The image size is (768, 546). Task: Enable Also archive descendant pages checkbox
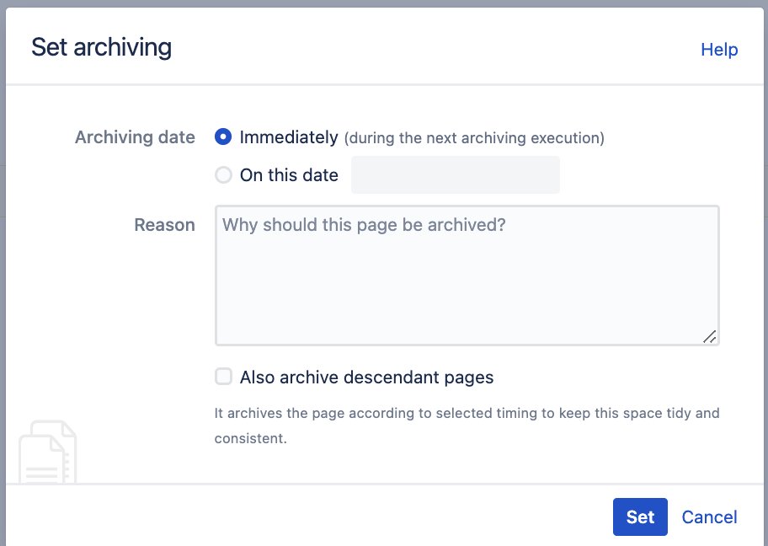point(223,377)
